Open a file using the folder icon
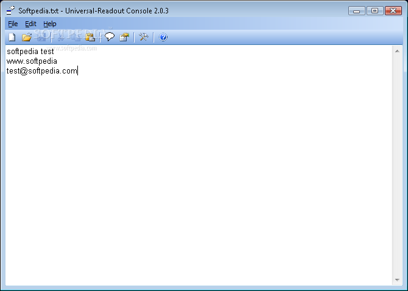Image resolution: width=408 pixels, height=291 pixels. pyautogui.click(x=27, y=37)
